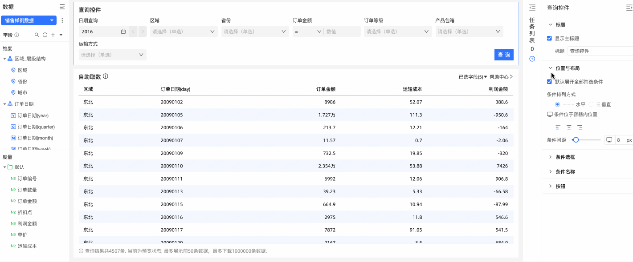Select the 利润金额 measure field

pos(27,223)
